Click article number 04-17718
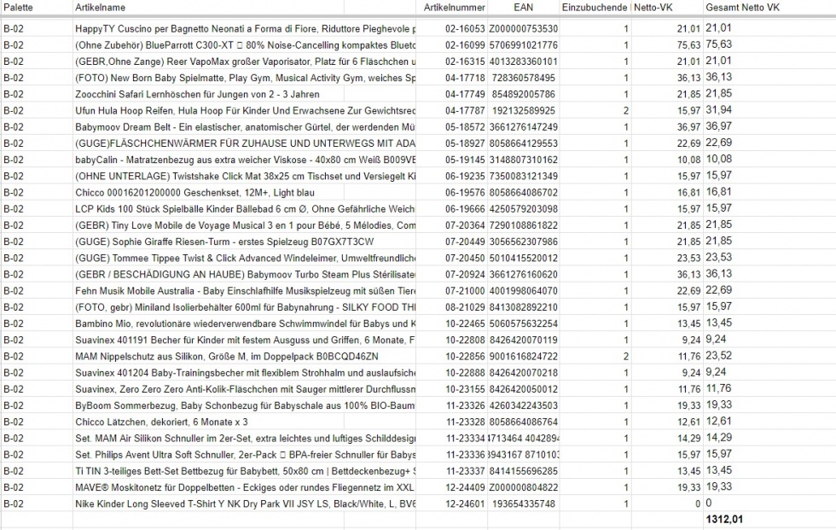 (465, 79)
